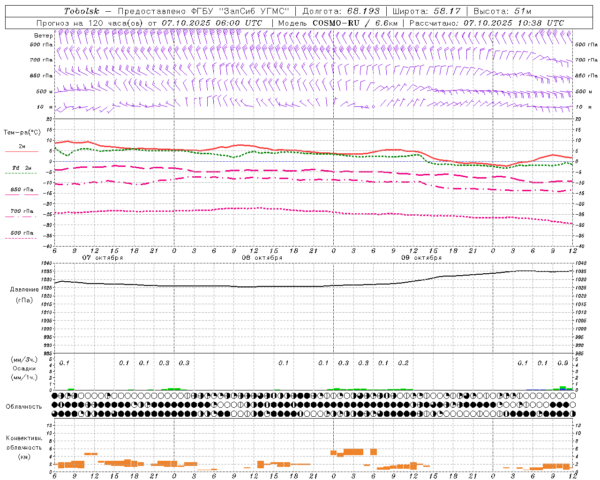The image size is (600, 480).
Task: Click the '(мм/1ч.)' precipitation unit label
Action: (24, 377)
